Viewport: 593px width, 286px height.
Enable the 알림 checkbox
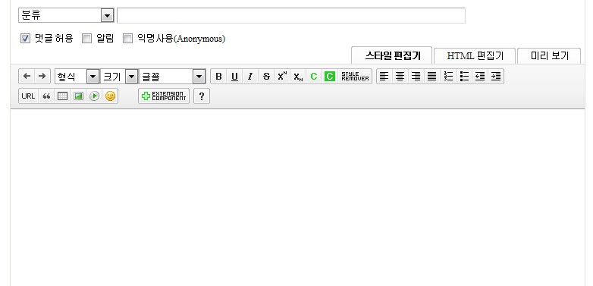tap(87, 38)
